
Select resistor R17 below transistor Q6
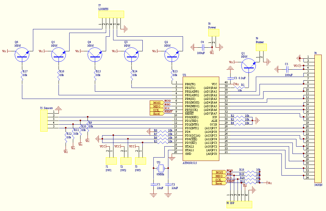pos(22,75)
